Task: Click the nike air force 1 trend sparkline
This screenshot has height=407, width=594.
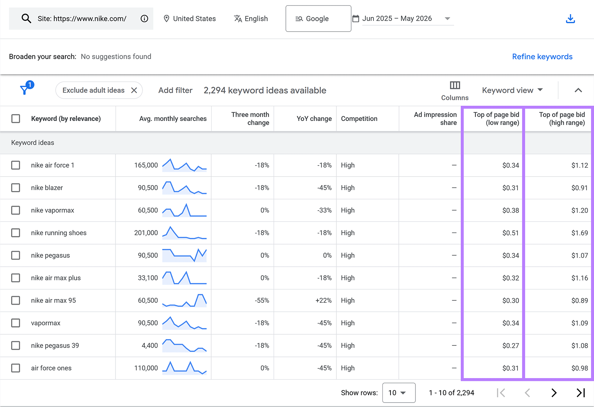Action: [x=184, y=165]
